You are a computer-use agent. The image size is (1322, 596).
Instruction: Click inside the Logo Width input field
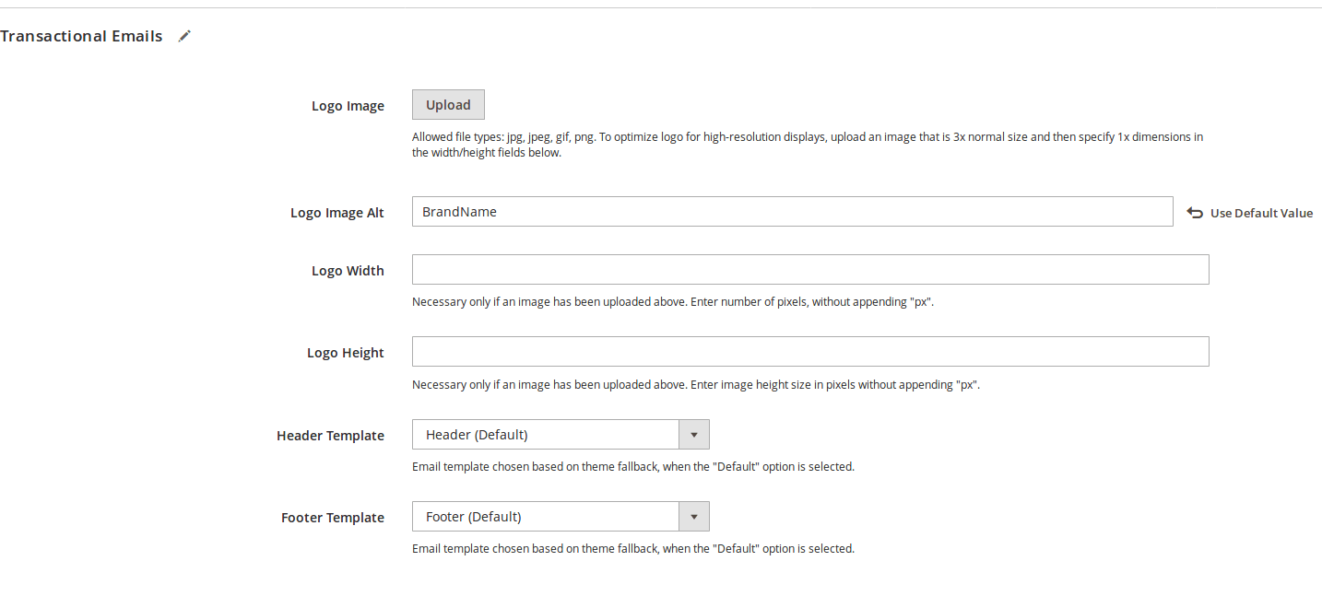point(809,269)
